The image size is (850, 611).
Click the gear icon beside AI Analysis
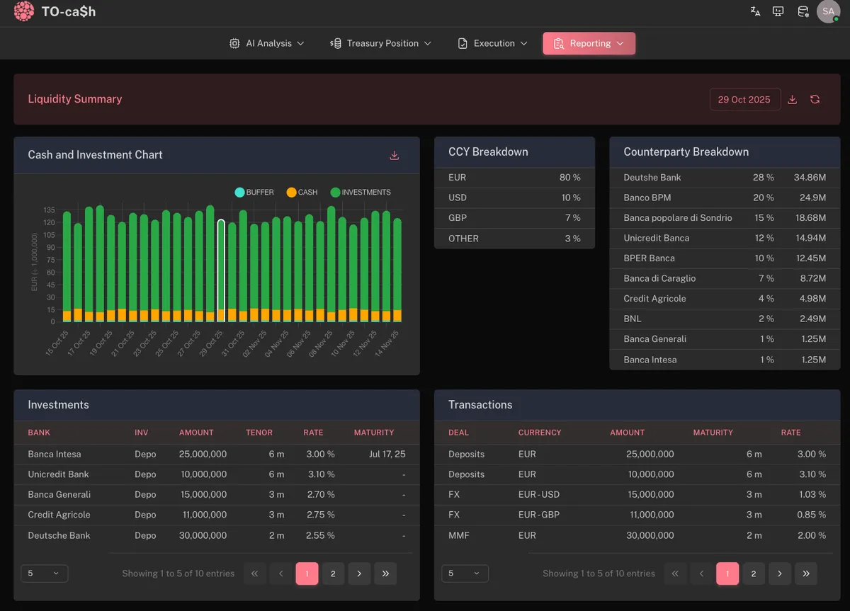pyautogui.click(x=234, y=43)
